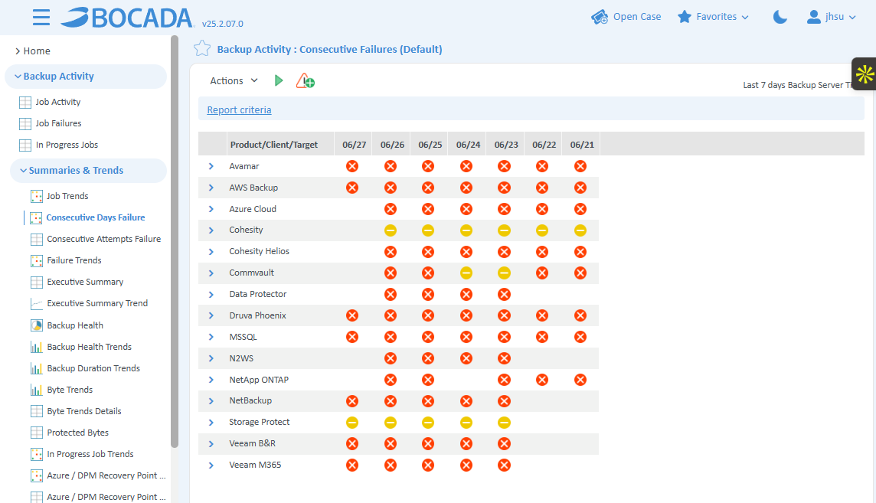Click Storage Protect warning icon for 06/27

352,423
